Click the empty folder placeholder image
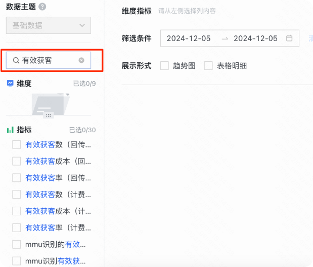The width and height of the screenshot is (313, 267). pyautogui.click(x=51, y=104)
